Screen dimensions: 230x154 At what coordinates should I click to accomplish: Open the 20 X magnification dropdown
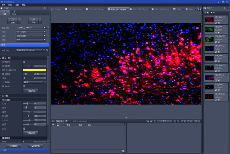pos(45,40)
